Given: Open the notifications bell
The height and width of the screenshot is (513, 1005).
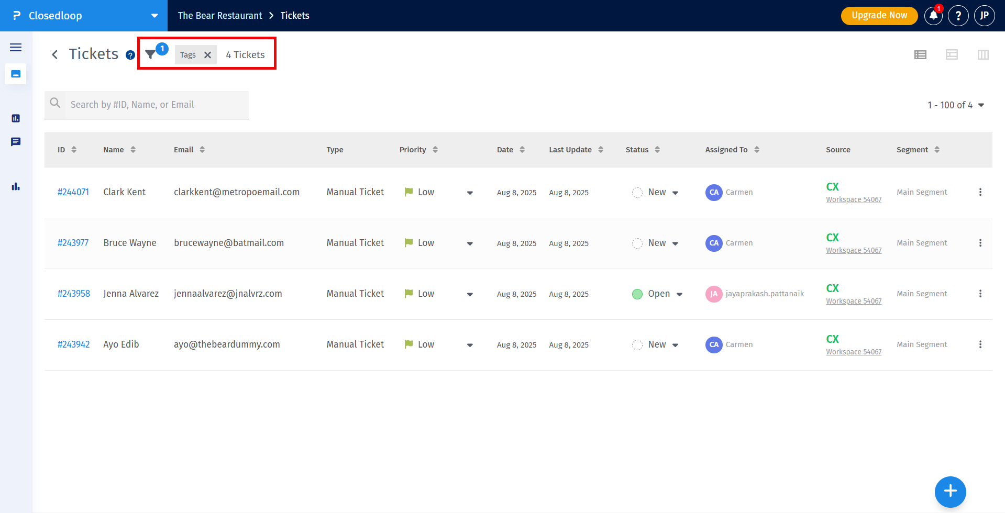Looking at the screenshot, I should point(933,16).
